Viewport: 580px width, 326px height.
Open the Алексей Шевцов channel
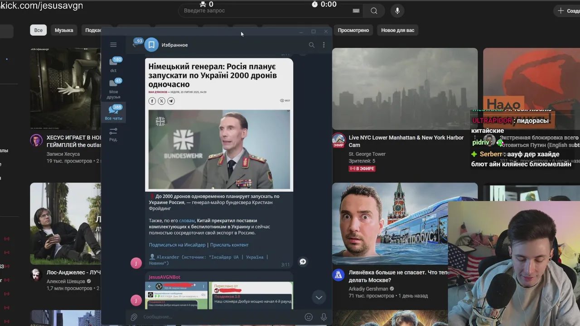click(x=66, y=281)
